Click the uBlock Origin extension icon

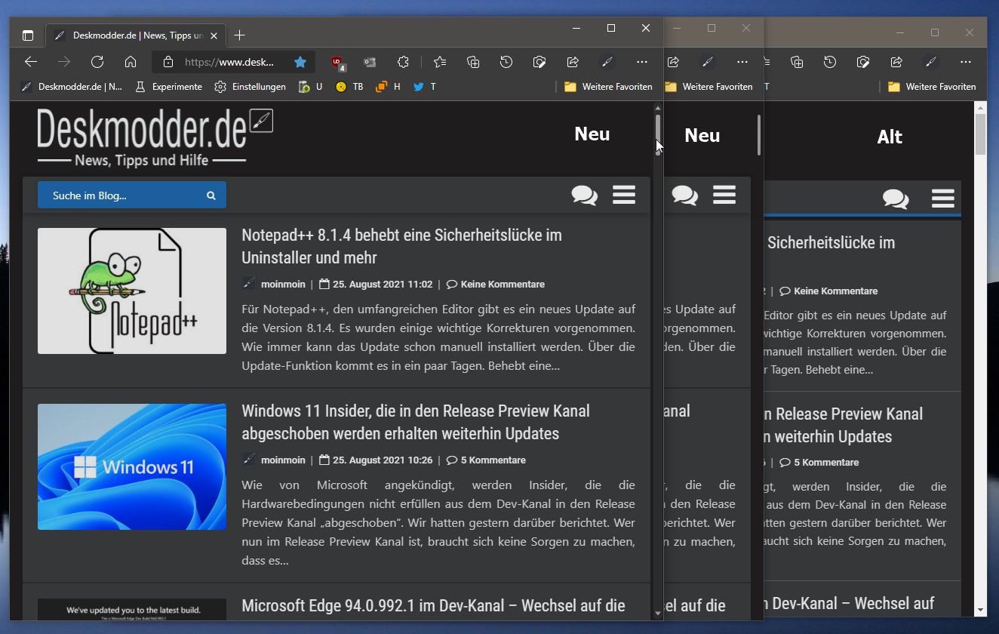coord(338,62)
